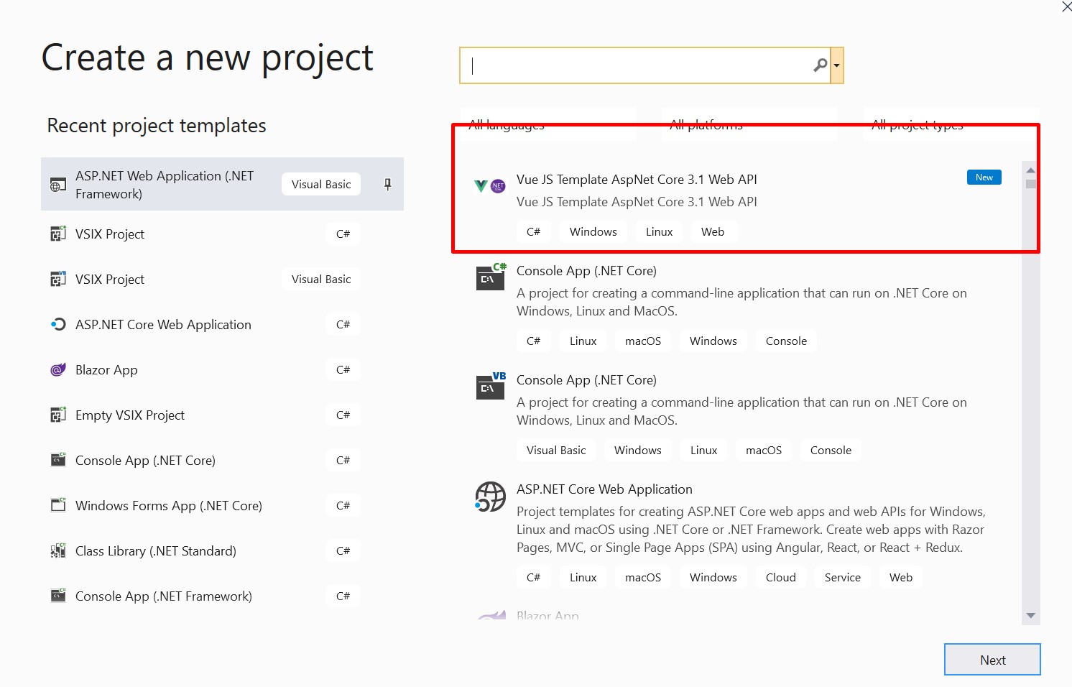Click the Windows Forms App (.NET Core) icon
The width and height of the screenshot is (1072, 687).
click(x=57, y=505)
